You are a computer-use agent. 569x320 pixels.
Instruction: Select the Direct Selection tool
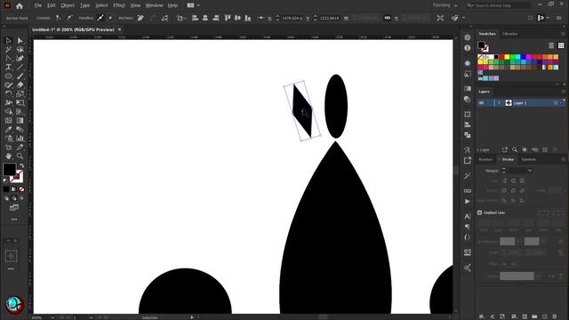(20, 41)
